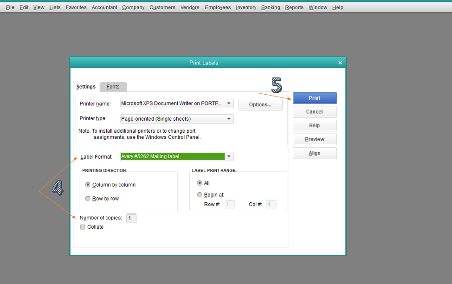This screenshot has height=284, width=452.
Task: Click the Align button
Action: 315,154
